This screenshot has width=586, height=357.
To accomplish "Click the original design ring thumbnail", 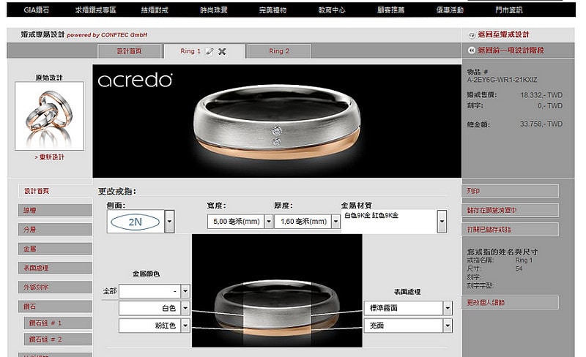I will pyautogui.click(x=50, y=116).
